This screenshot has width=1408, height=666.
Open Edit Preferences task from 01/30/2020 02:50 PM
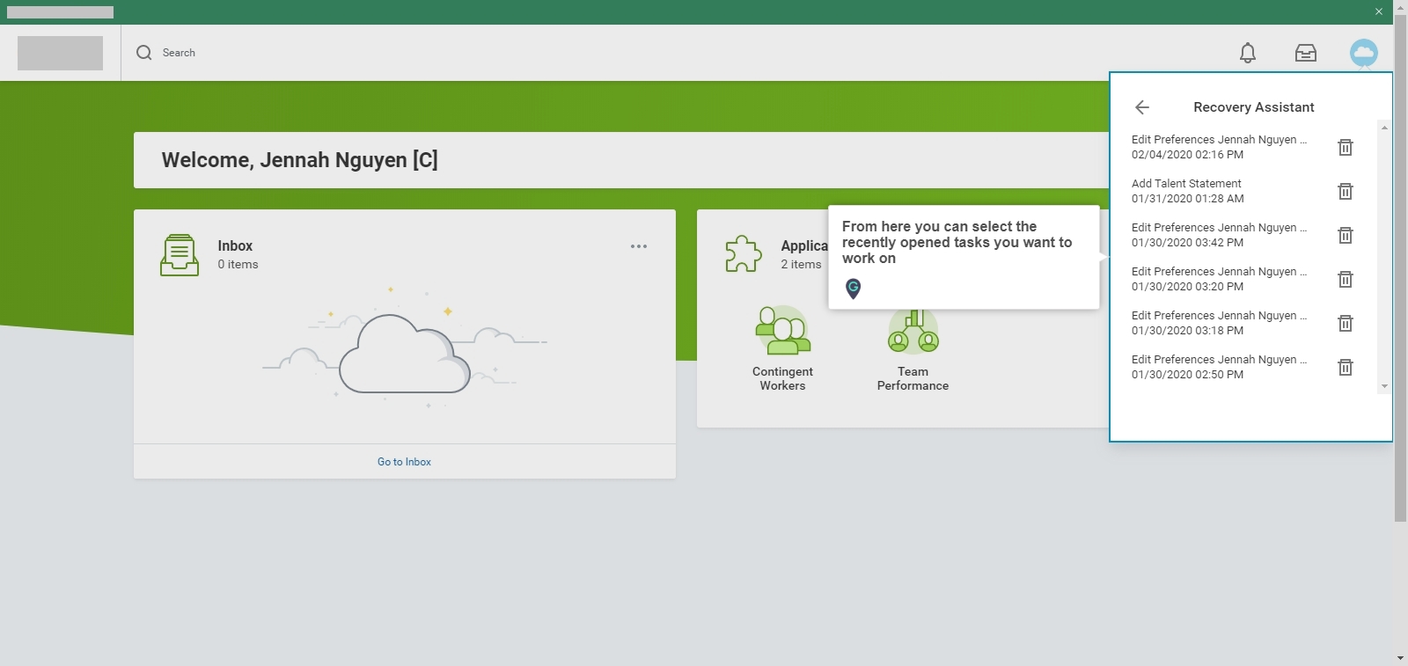(x=1219, y=367)
